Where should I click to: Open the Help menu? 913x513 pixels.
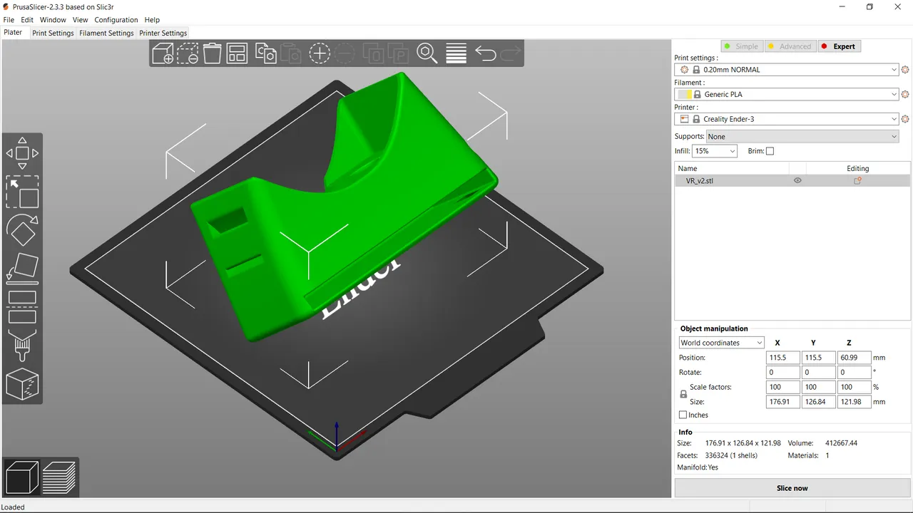click(152, 20)
